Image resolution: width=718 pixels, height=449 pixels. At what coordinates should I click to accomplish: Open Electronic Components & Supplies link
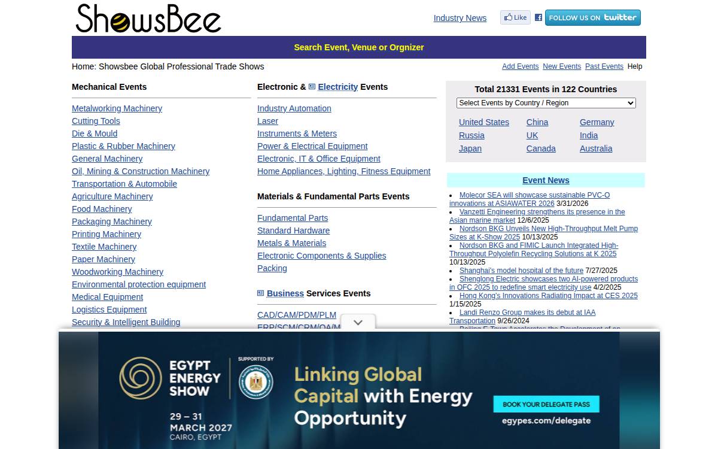(321, 256)
